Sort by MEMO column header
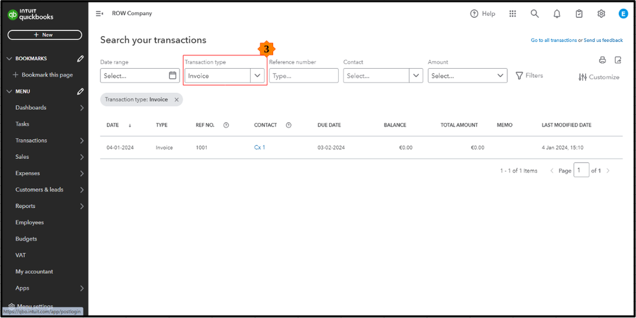The image size is (636, 318). (505, 125)
